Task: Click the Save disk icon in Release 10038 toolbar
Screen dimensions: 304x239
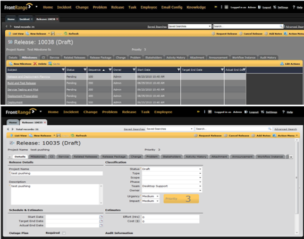Action: tap(53, 33)
